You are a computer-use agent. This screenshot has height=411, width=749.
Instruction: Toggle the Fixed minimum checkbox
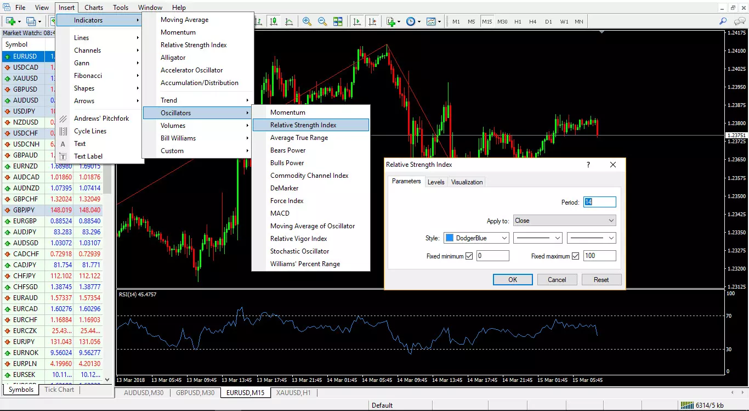click(469, 256)
